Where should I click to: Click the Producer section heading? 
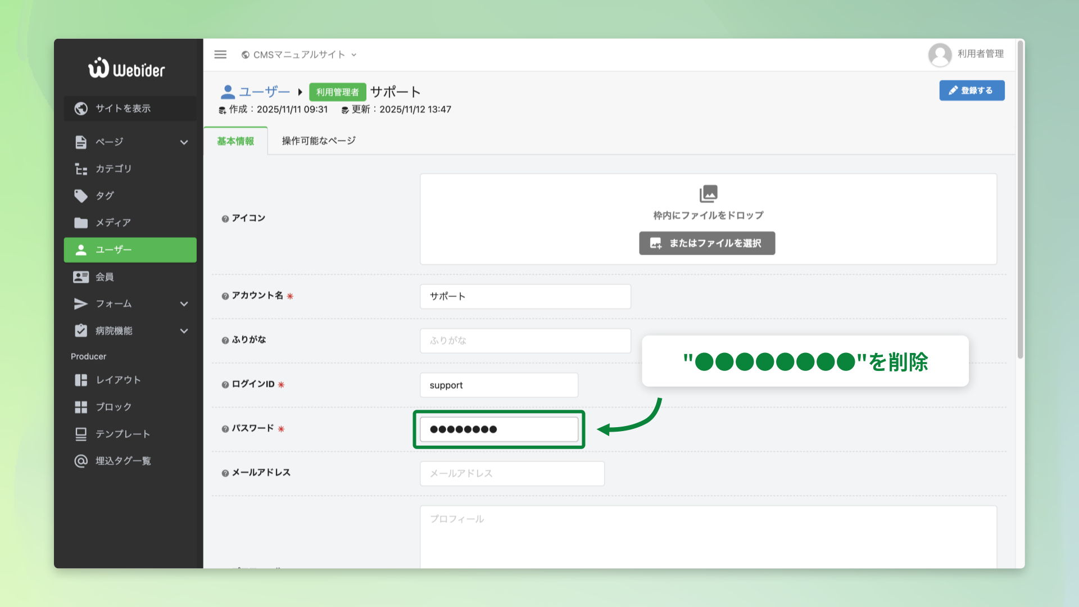pyautogui.click(x=88, y=357)
